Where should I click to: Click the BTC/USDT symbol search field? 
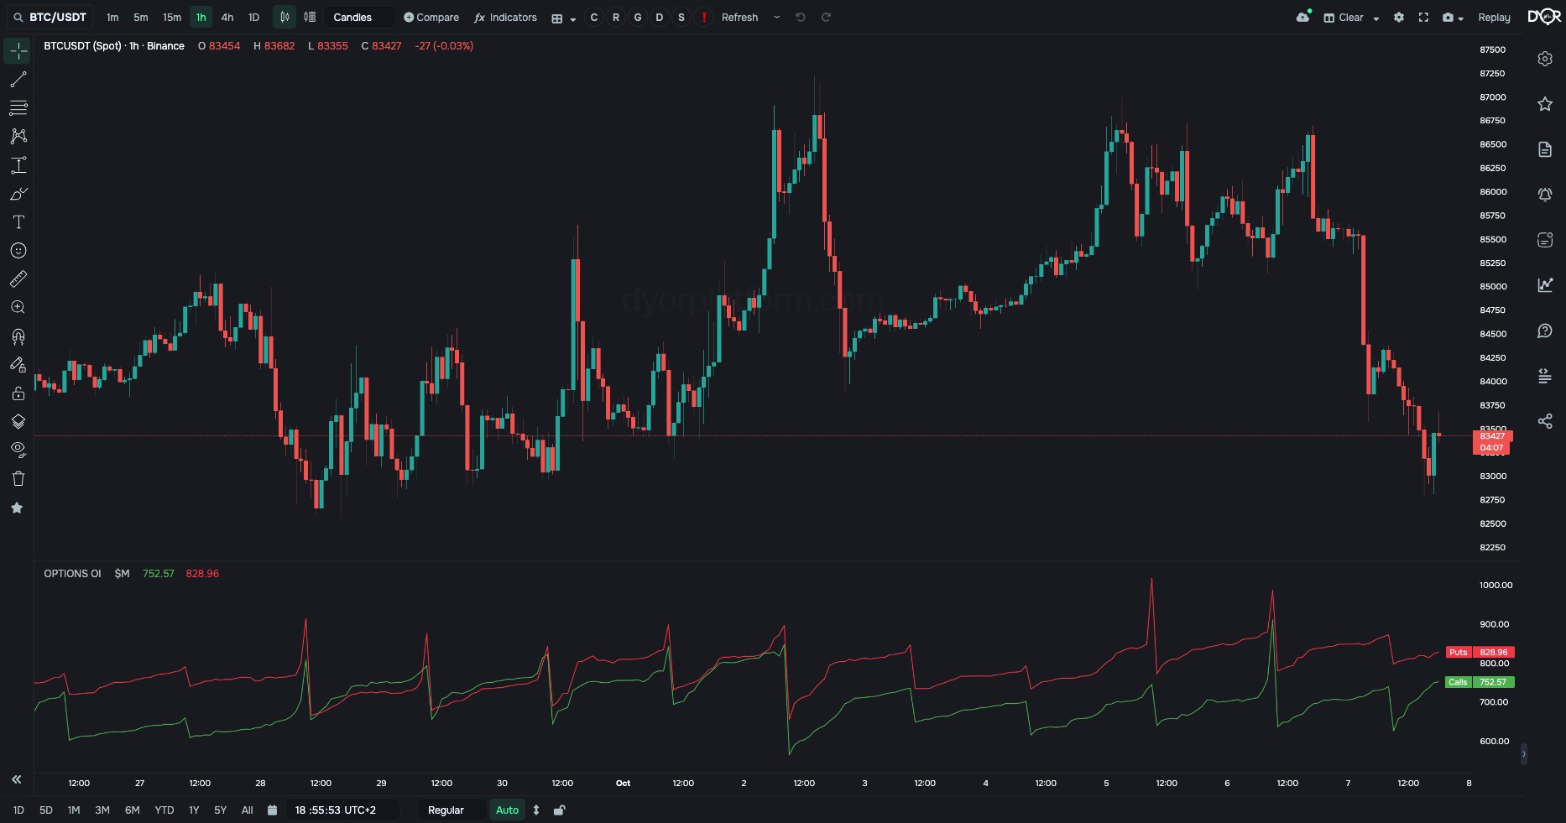click(x=50, y=17)
